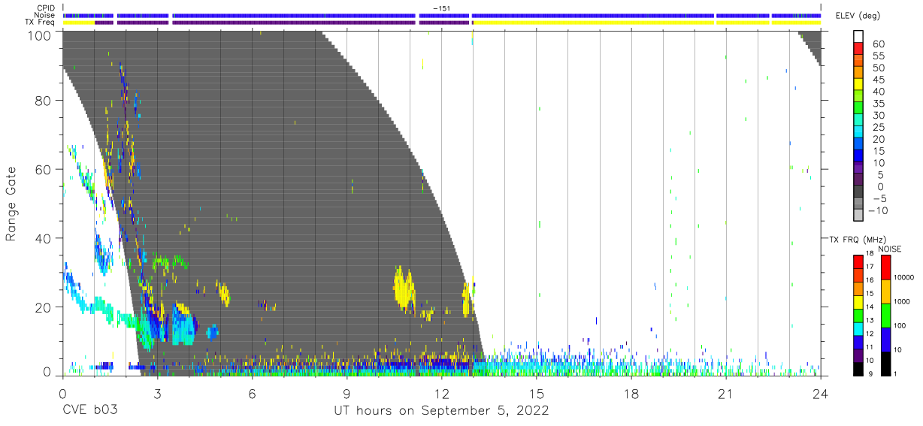923x426 pixels.
Task: Click the small yellow scatter patch near 5 UT
Action: click(x=224, y=294)
